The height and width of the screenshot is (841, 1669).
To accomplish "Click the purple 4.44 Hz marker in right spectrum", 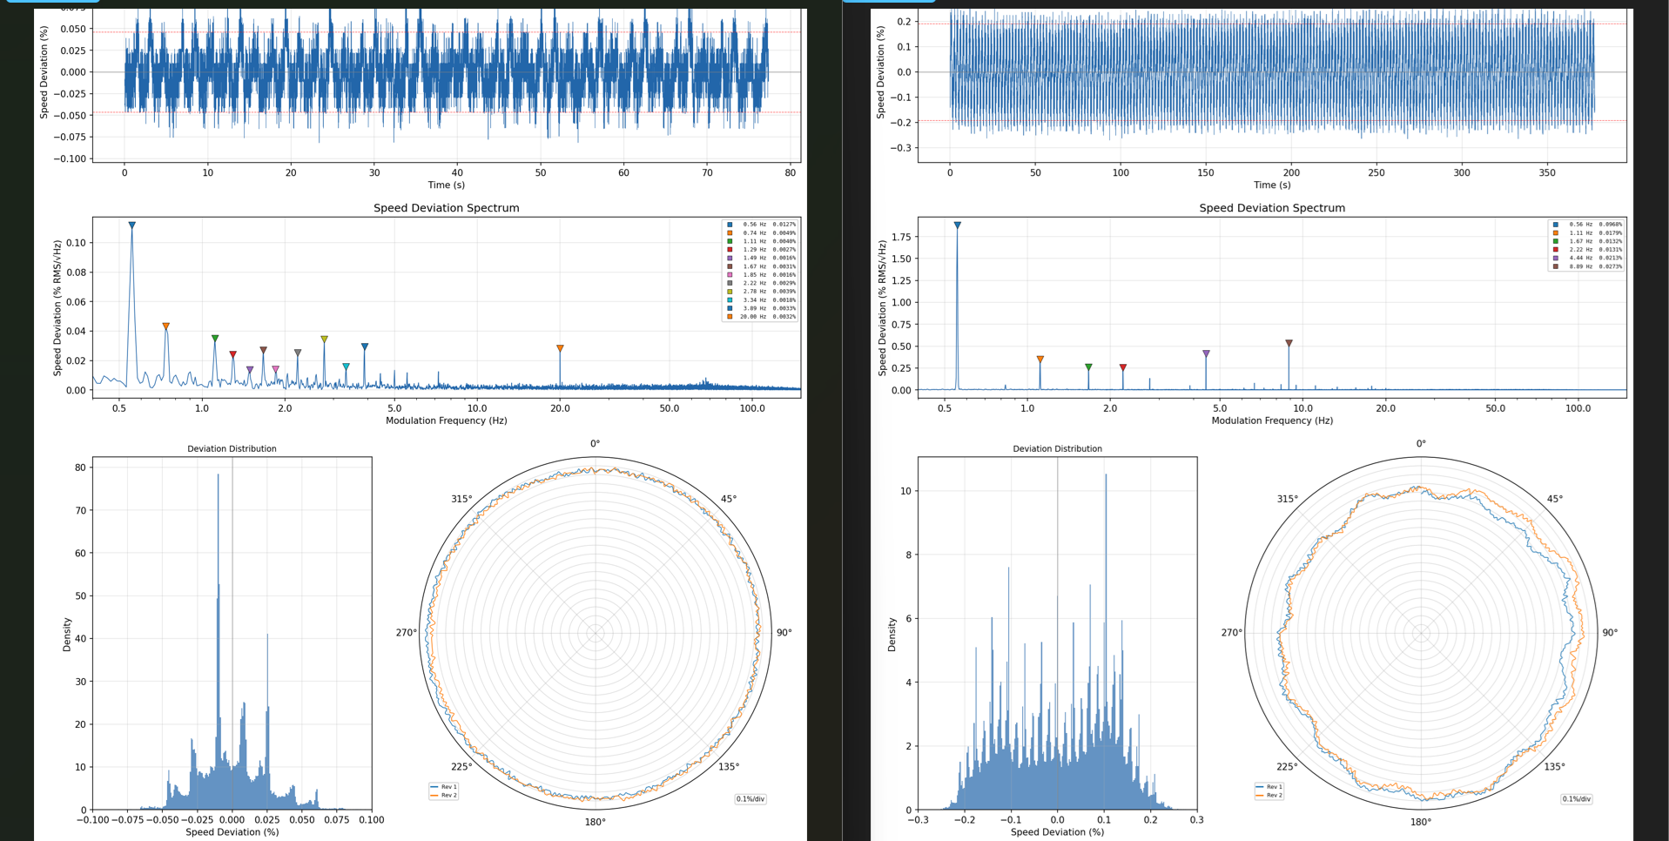I will click(x=1206, y=353).
